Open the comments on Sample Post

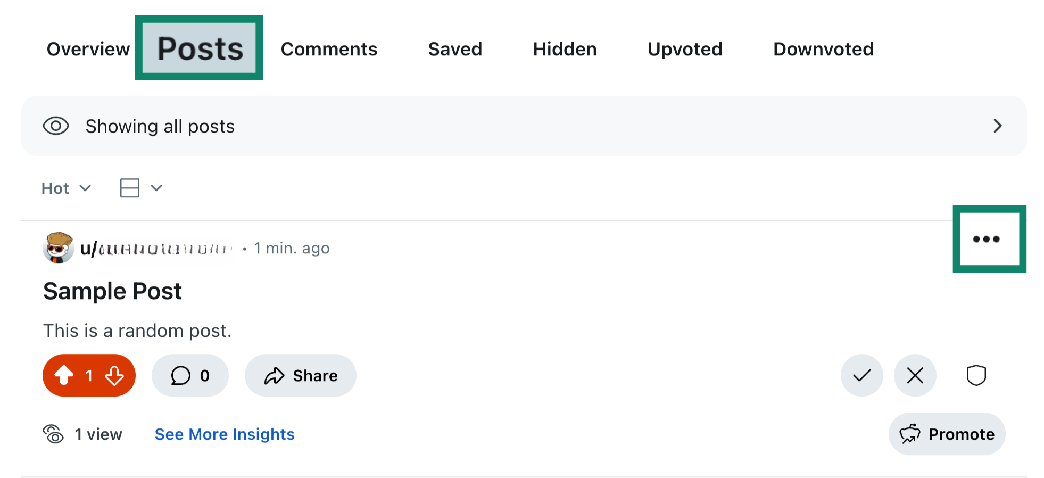(x=189, y=375)
